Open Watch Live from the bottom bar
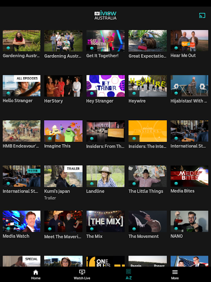The height and width of the screenshot is (282, 211). pyautogui.click(x=82, y=275)
